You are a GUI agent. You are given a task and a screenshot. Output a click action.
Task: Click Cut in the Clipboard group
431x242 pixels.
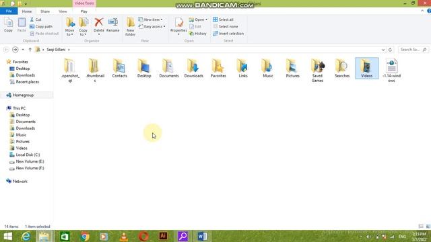(36, 19)
